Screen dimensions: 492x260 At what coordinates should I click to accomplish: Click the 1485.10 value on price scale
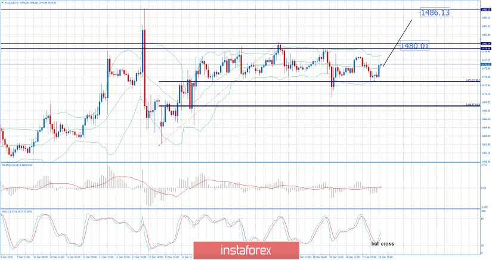[x=485, y=18]
